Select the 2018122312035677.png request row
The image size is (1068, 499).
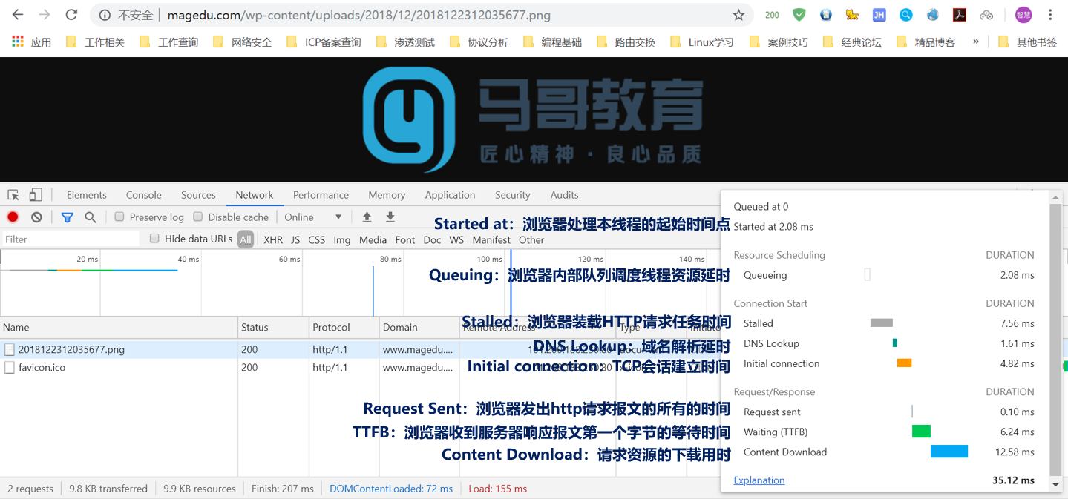tap(360, 349)
